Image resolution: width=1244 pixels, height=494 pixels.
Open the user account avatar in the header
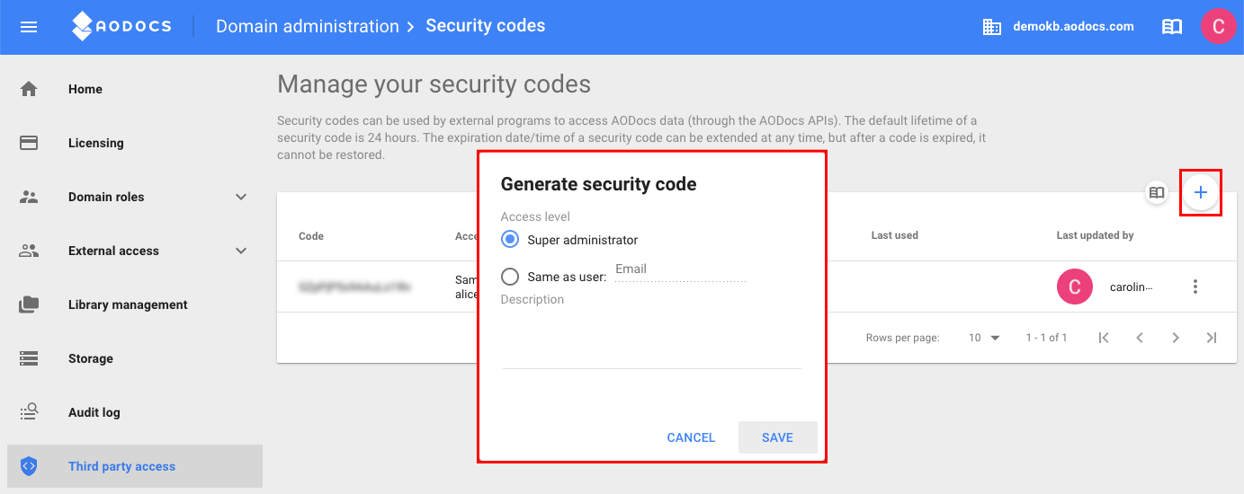pos(1219,26)
